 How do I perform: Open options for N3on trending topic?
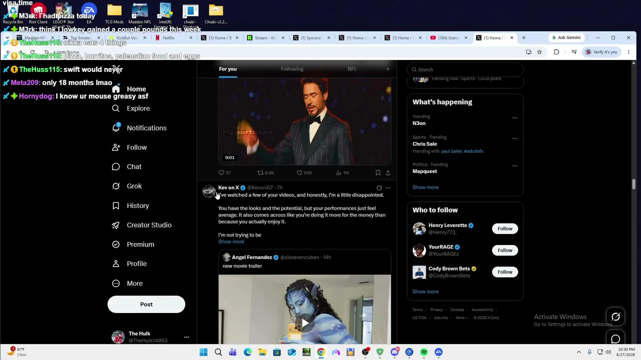[515, 118]
